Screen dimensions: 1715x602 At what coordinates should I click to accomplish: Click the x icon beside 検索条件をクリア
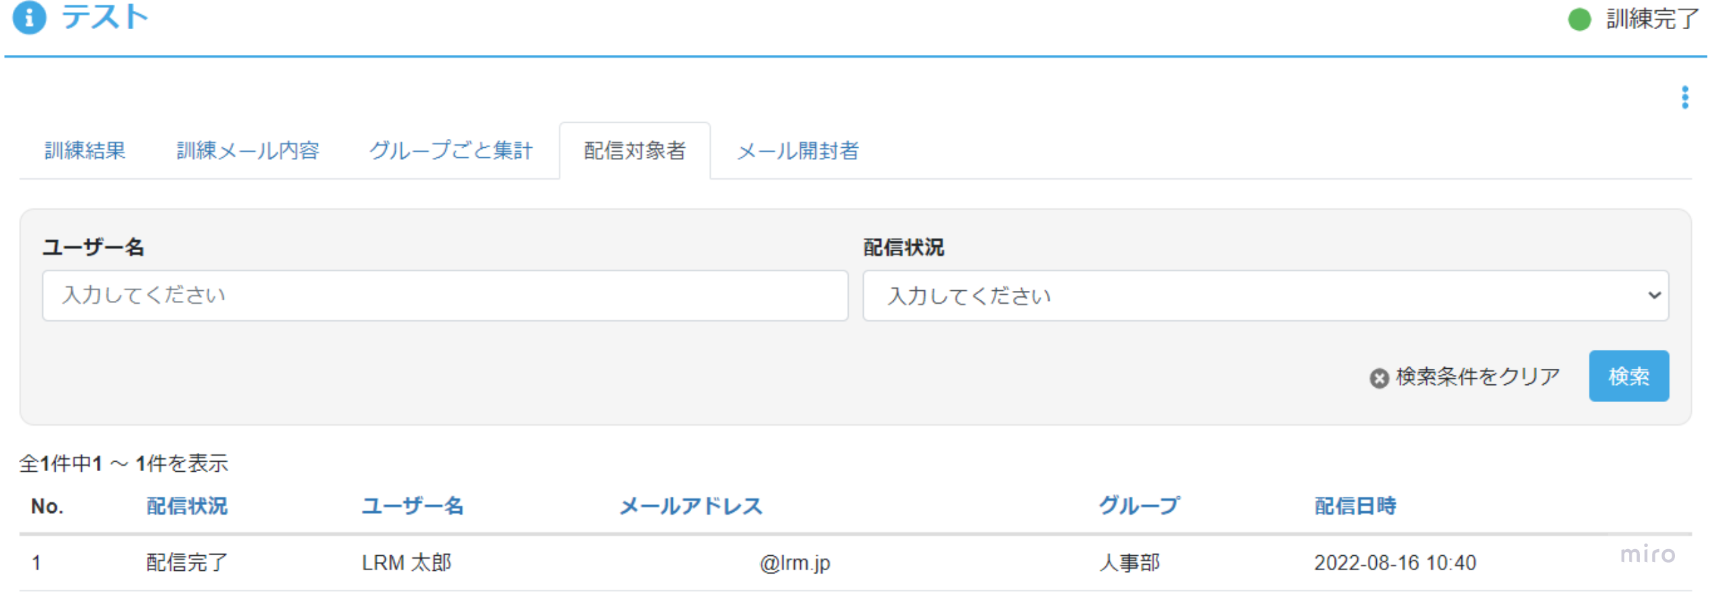(x=1378, y=378)
